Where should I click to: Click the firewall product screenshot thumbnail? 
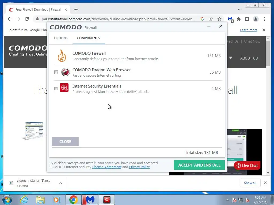(33, 131)
